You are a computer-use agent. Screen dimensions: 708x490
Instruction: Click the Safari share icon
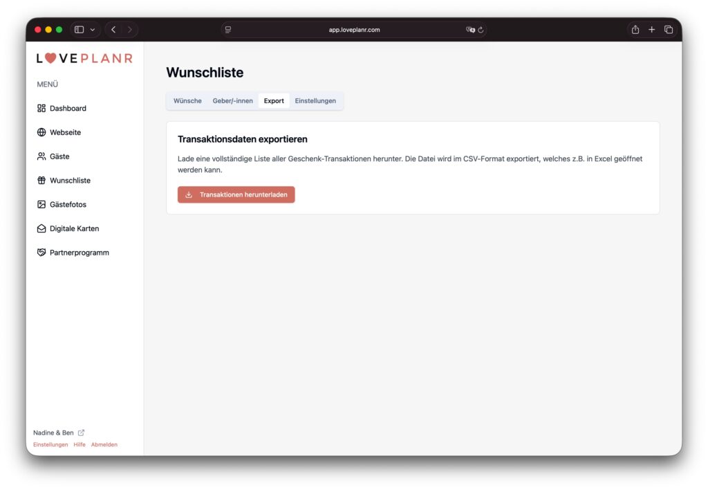[635, 30]
